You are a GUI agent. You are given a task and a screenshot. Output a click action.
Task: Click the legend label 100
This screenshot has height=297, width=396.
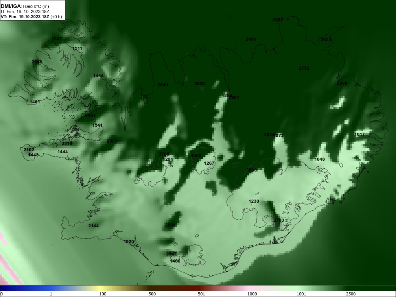[103, 294]
